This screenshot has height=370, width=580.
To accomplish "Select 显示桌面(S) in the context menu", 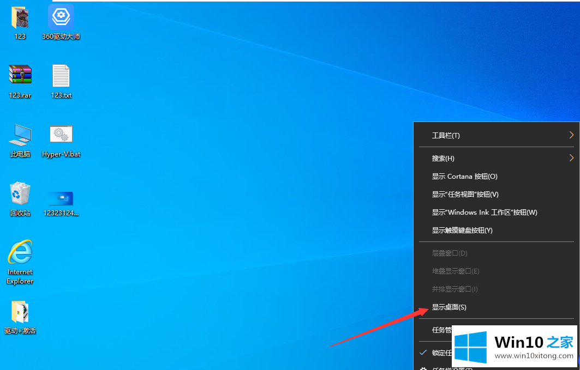I will [x=497, y=307].
